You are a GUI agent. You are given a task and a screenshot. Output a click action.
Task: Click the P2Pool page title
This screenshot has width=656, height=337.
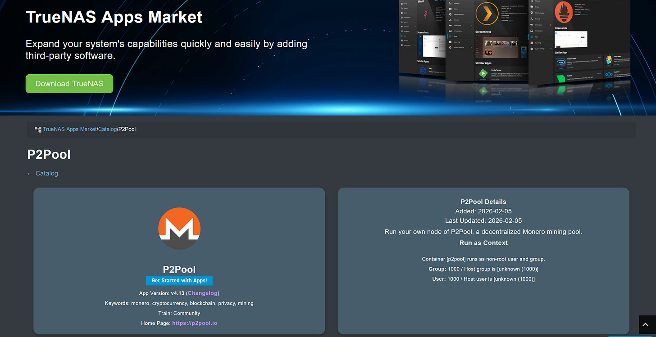coord(49,154)
